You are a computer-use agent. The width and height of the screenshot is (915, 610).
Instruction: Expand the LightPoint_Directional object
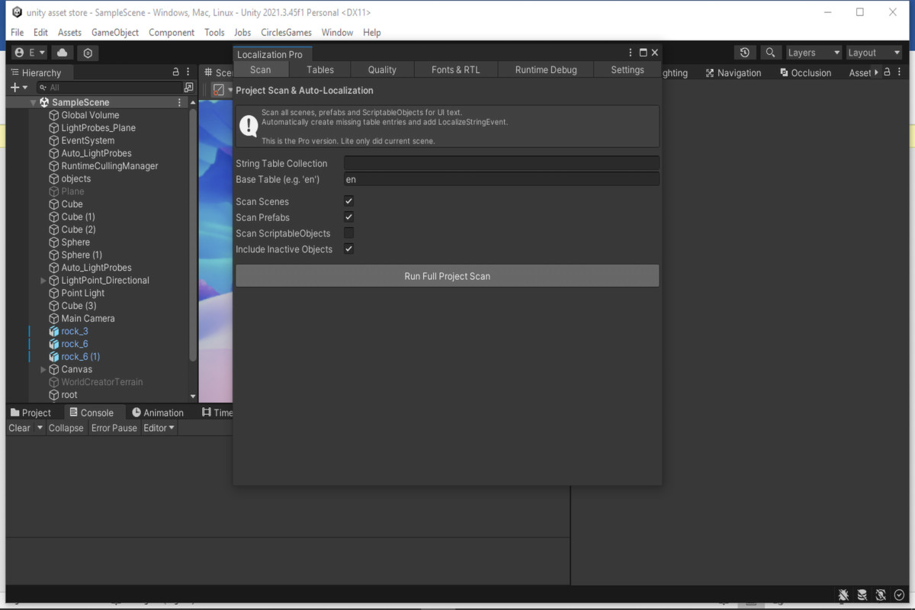click(x=43, y=281)
